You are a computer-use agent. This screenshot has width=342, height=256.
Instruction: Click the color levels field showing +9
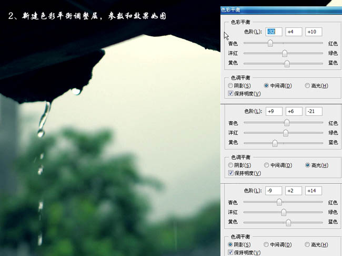click(274, 111)
